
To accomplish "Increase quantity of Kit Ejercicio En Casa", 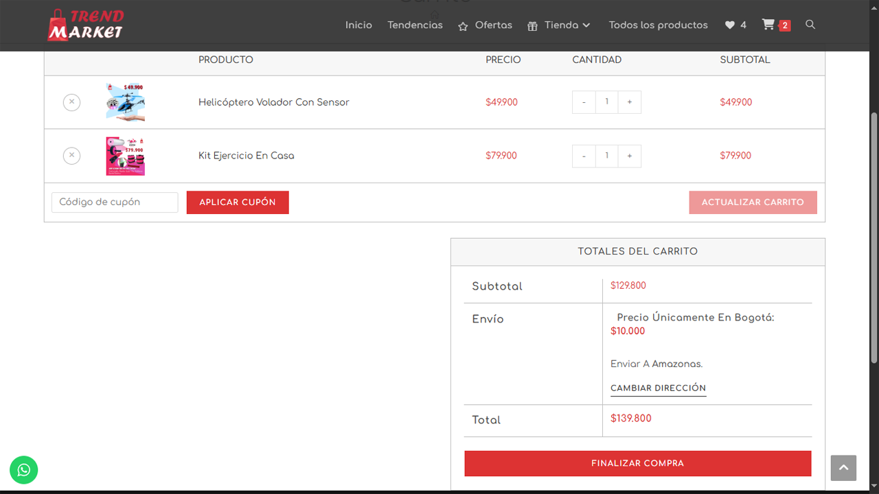I will pos(629,156).
